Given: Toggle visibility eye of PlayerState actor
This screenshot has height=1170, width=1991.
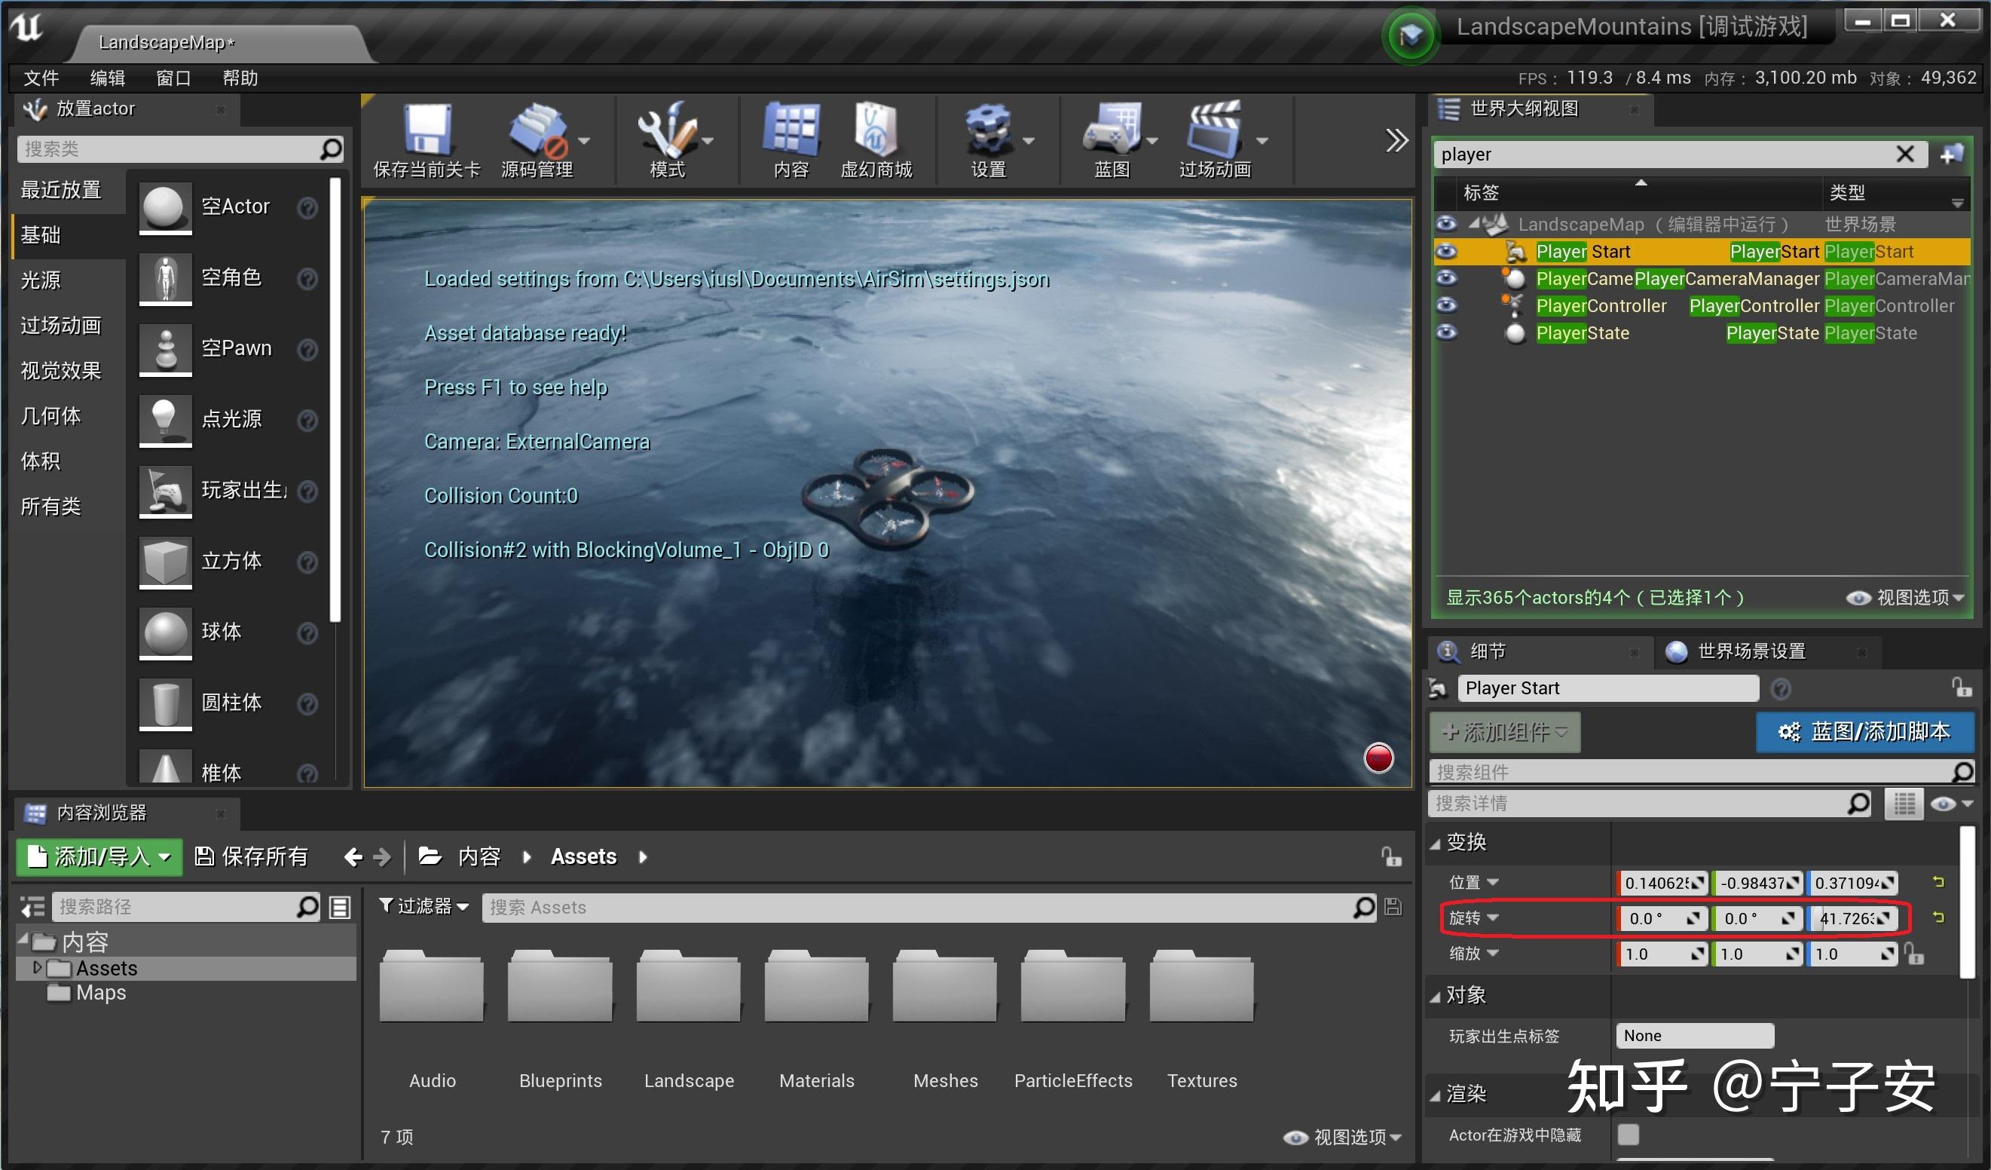Looking at the screenshot, I should [x=1446, y=332].
